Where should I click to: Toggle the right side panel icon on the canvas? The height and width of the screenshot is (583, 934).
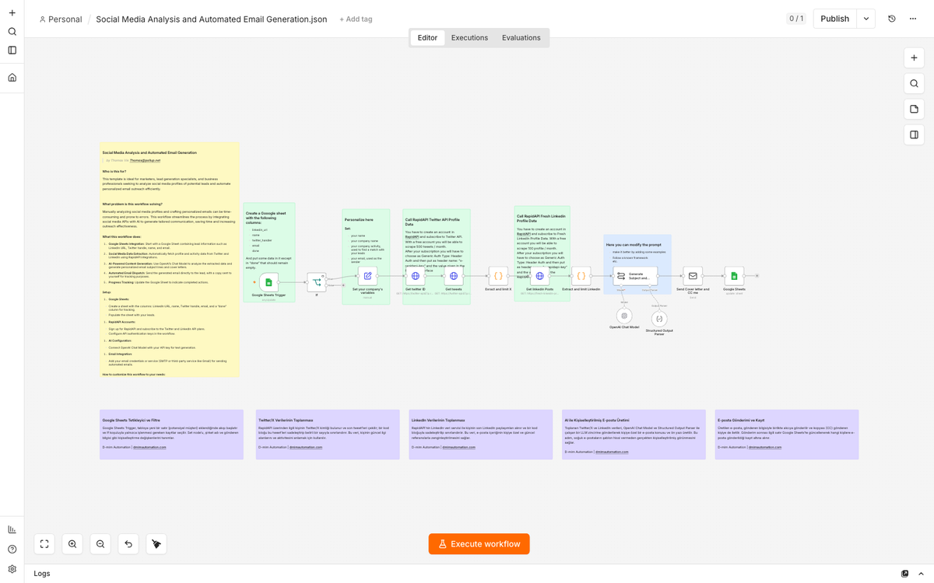pos(915,134)
